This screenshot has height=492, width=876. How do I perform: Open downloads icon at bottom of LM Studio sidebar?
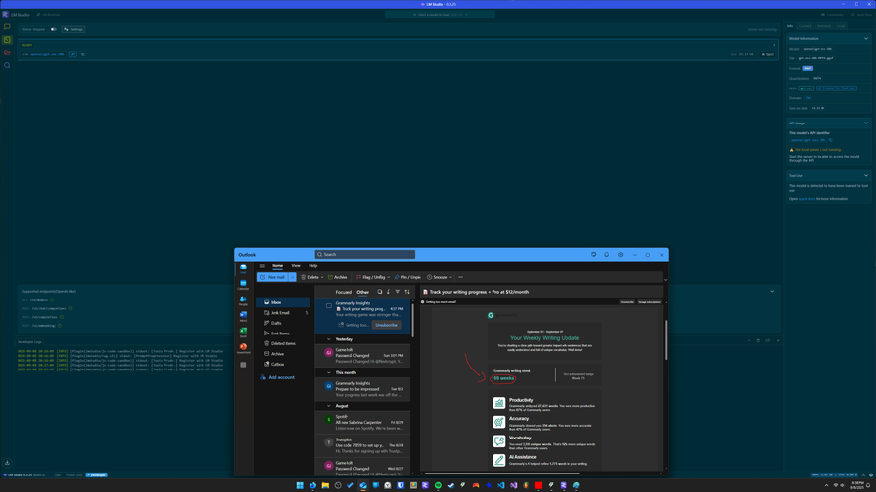[7, 463]
